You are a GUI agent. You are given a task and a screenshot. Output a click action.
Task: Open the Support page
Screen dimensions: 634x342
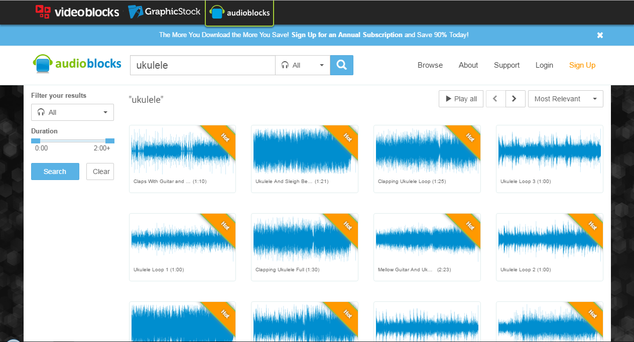(x=506, y=65)
